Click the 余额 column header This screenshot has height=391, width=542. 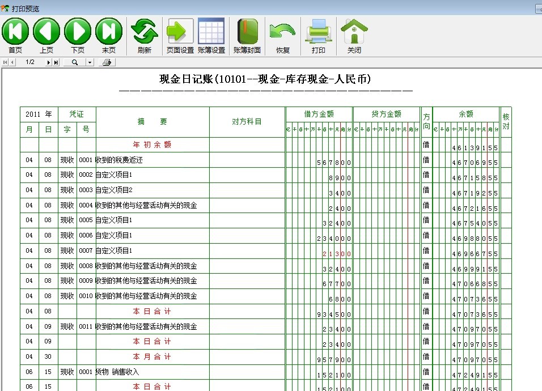coord(466,114)
